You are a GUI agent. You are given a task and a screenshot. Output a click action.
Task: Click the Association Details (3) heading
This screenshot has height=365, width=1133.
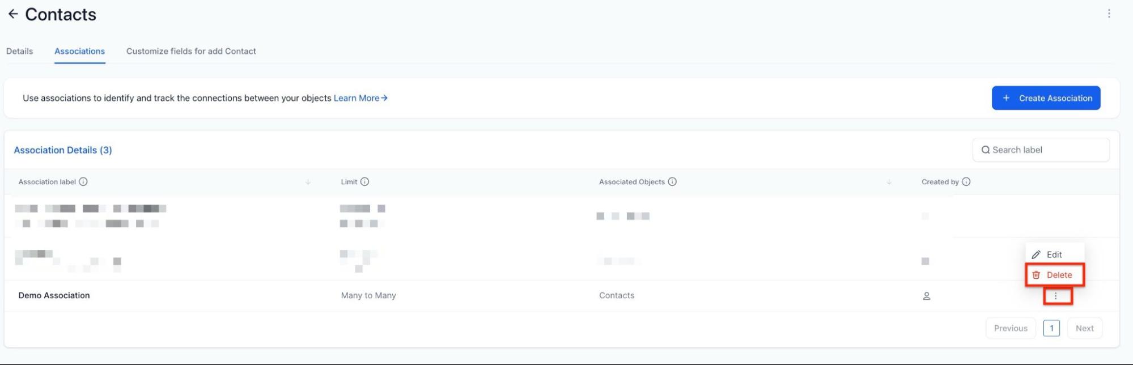pos(63,150)
